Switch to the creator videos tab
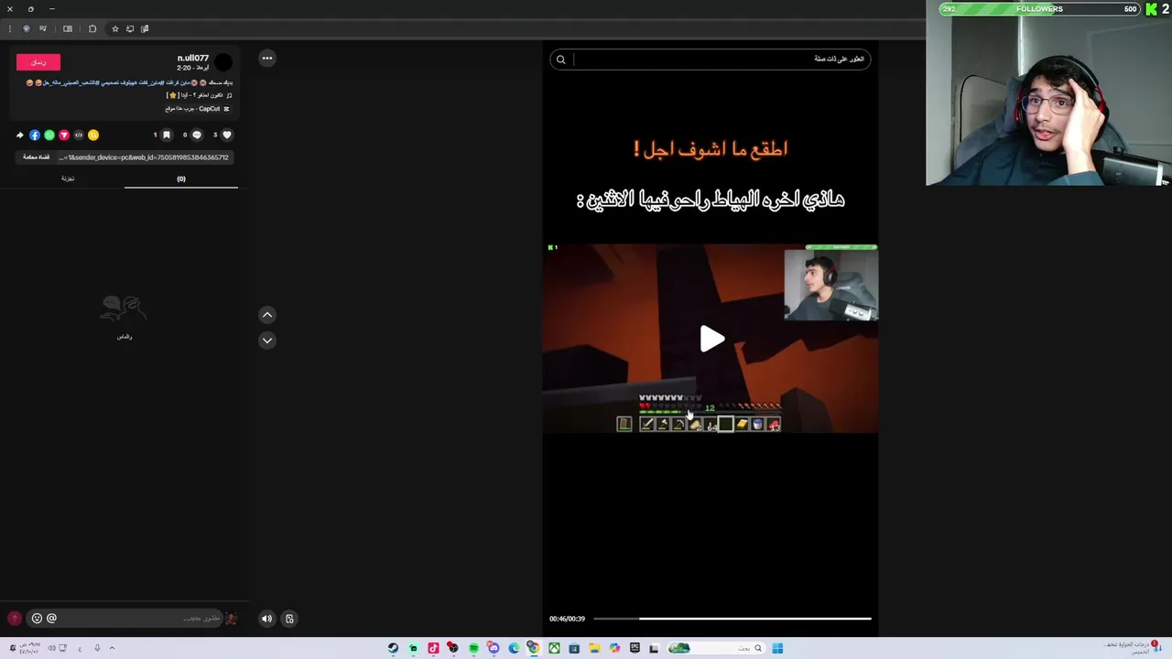The width and height of the screenshot is (1172, 659). 68,178
